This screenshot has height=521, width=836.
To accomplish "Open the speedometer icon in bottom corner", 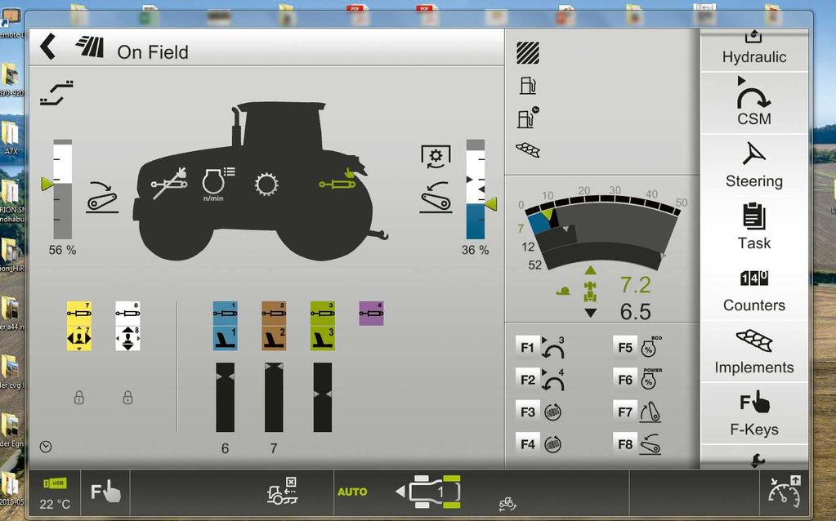I will (x=784, y=491).
